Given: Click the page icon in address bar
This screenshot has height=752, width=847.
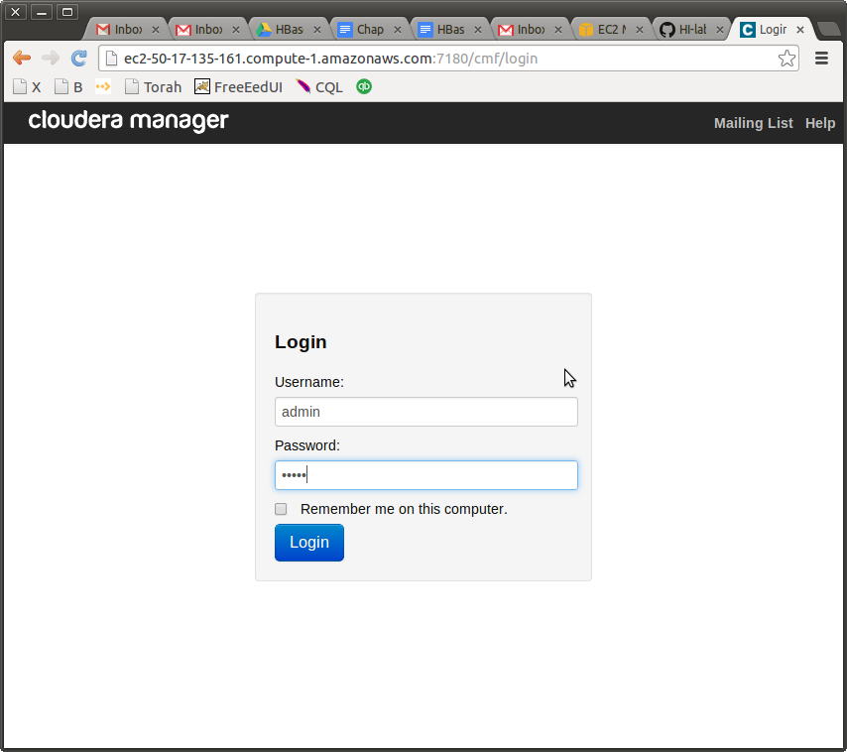Looking at the screenshot, I should click(x=111, y=59).
